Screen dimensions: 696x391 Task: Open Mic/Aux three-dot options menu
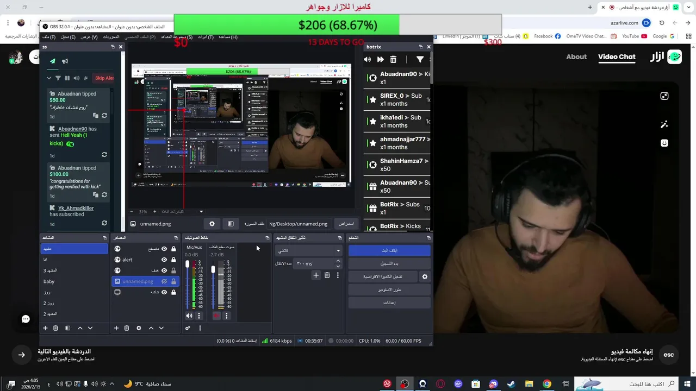pyautogui.click(x=199, y=316)
